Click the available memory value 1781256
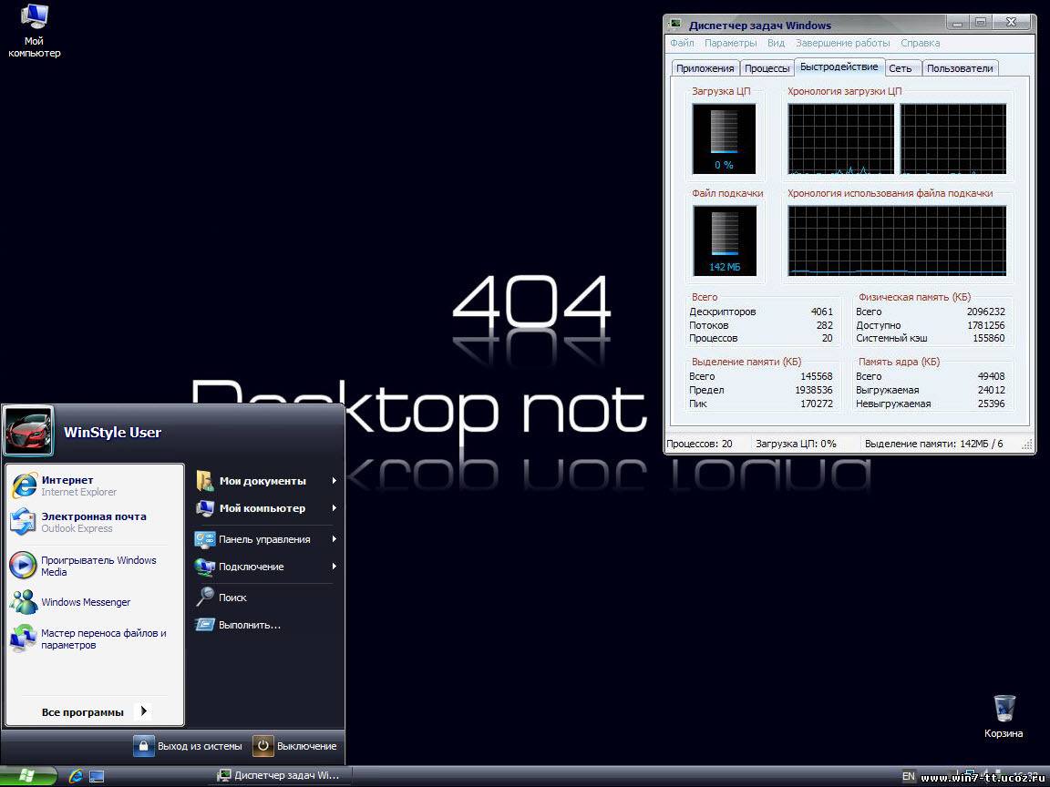 click(985, 325)
